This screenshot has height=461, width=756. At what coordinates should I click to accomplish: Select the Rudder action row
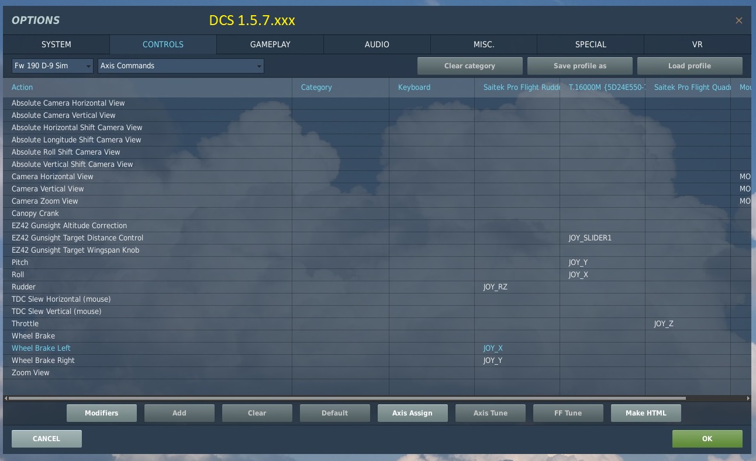pos(377,287)
